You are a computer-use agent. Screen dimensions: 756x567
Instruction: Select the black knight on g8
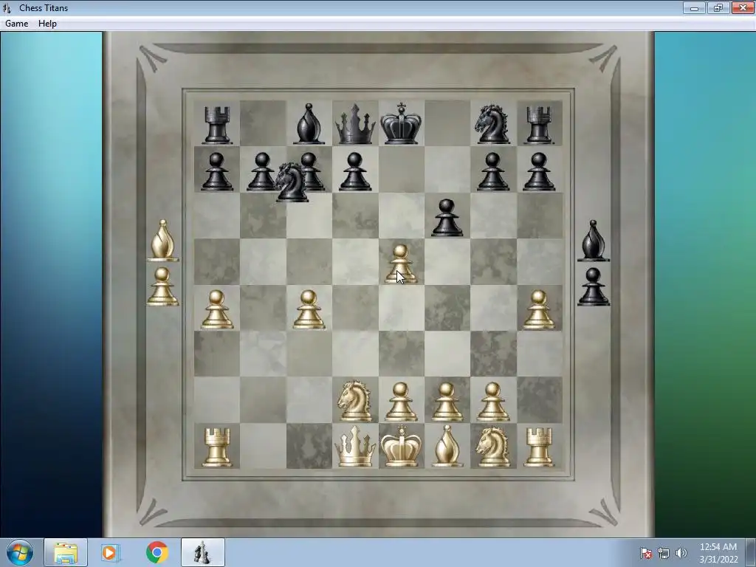pos(492,124)
